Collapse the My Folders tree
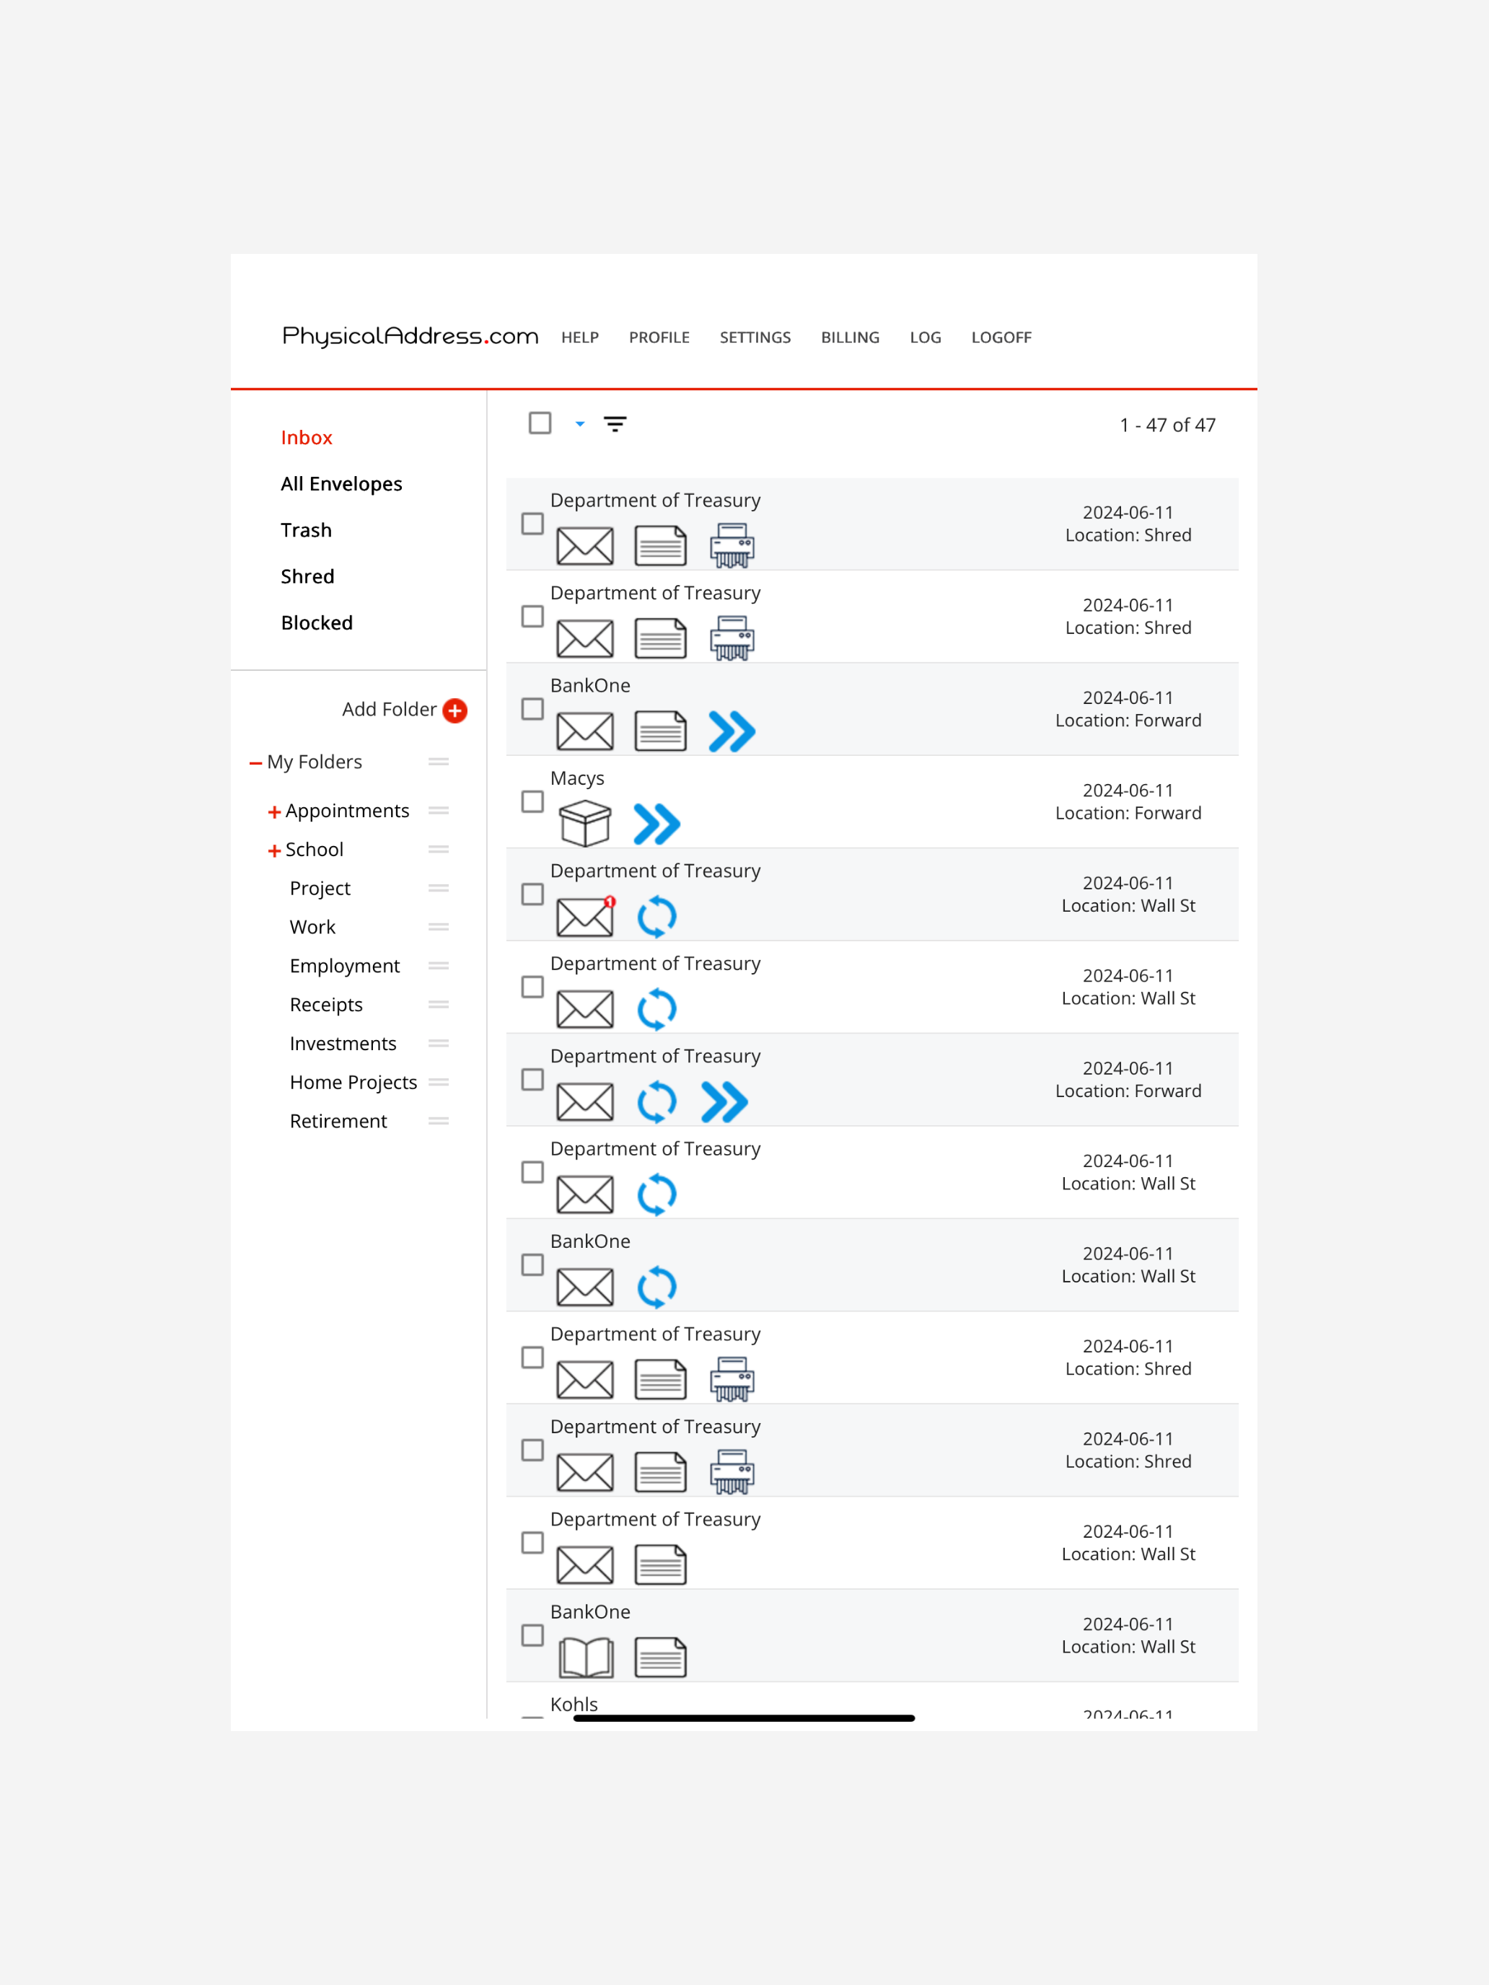 [x=256, y=764]
